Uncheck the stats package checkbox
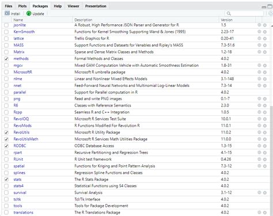This screenshot has height=216, width=273. (6, 179)
